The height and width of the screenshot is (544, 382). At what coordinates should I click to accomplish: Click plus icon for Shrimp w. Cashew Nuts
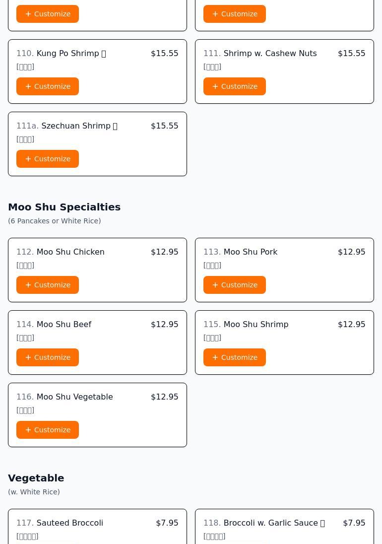(215, 86)
